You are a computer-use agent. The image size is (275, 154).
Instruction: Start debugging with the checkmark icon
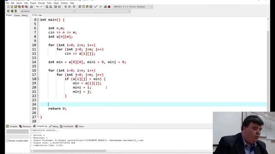[95, 7]
